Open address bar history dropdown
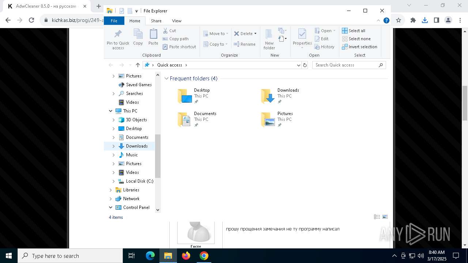This screenshot has width=468, height=263. (x=299, y=65)
